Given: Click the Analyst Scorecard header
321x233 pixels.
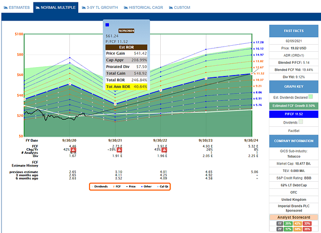Looking at the screenshot, I should click(294, 217).
